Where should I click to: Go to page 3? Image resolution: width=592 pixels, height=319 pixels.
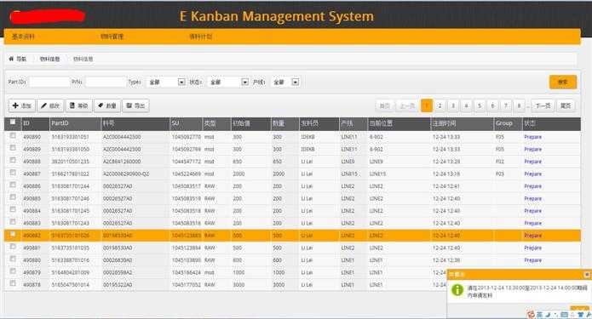[x=453, y=105]
